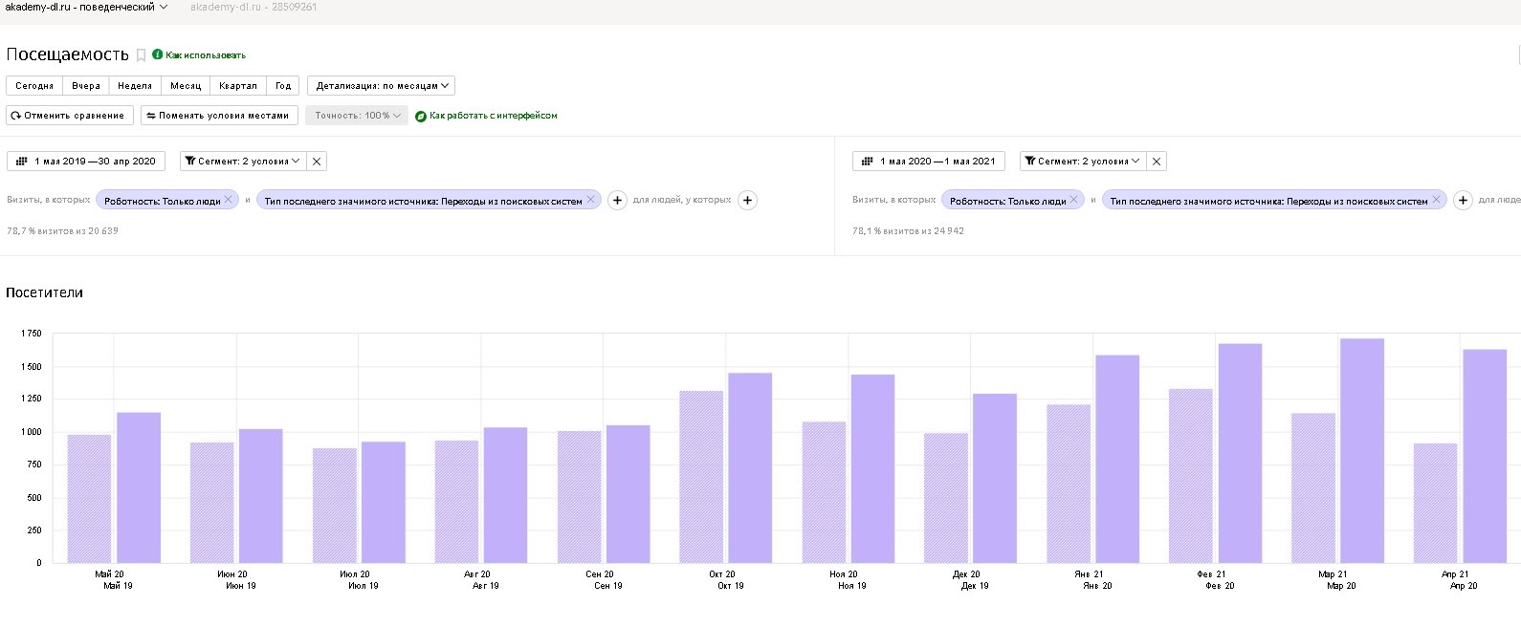Open the 'Точность: 100%' dropdown

click(357, 116)
